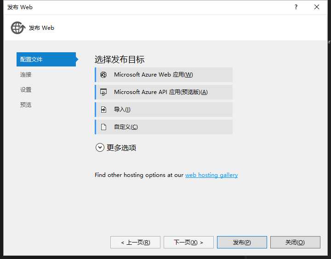
Task: Click the 下一页(X) next button
Action: click(188, 242)
